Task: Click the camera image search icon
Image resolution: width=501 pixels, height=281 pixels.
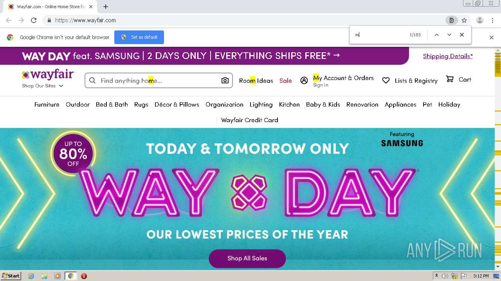Action: pyautogui.click(x=225, y=80)
